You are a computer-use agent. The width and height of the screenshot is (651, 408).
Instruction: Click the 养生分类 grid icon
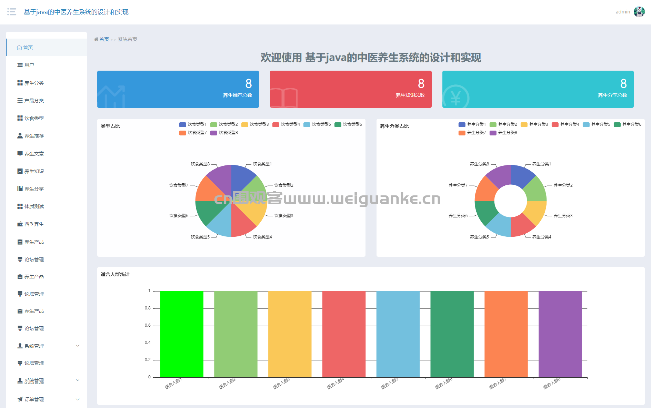[x=20, y=83]
